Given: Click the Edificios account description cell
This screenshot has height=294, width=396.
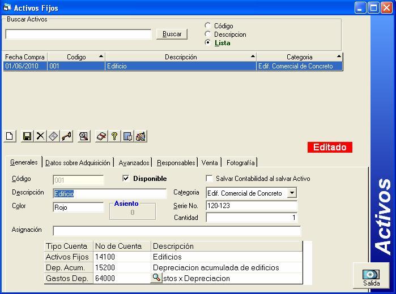Looking at the screenshot, I should pos(227,257).
